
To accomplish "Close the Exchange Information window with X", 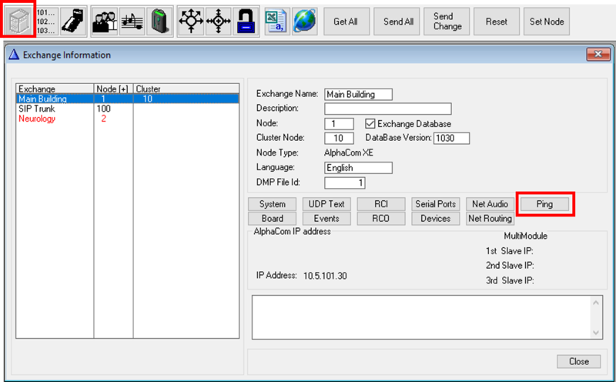I will [x=598, y=54].
